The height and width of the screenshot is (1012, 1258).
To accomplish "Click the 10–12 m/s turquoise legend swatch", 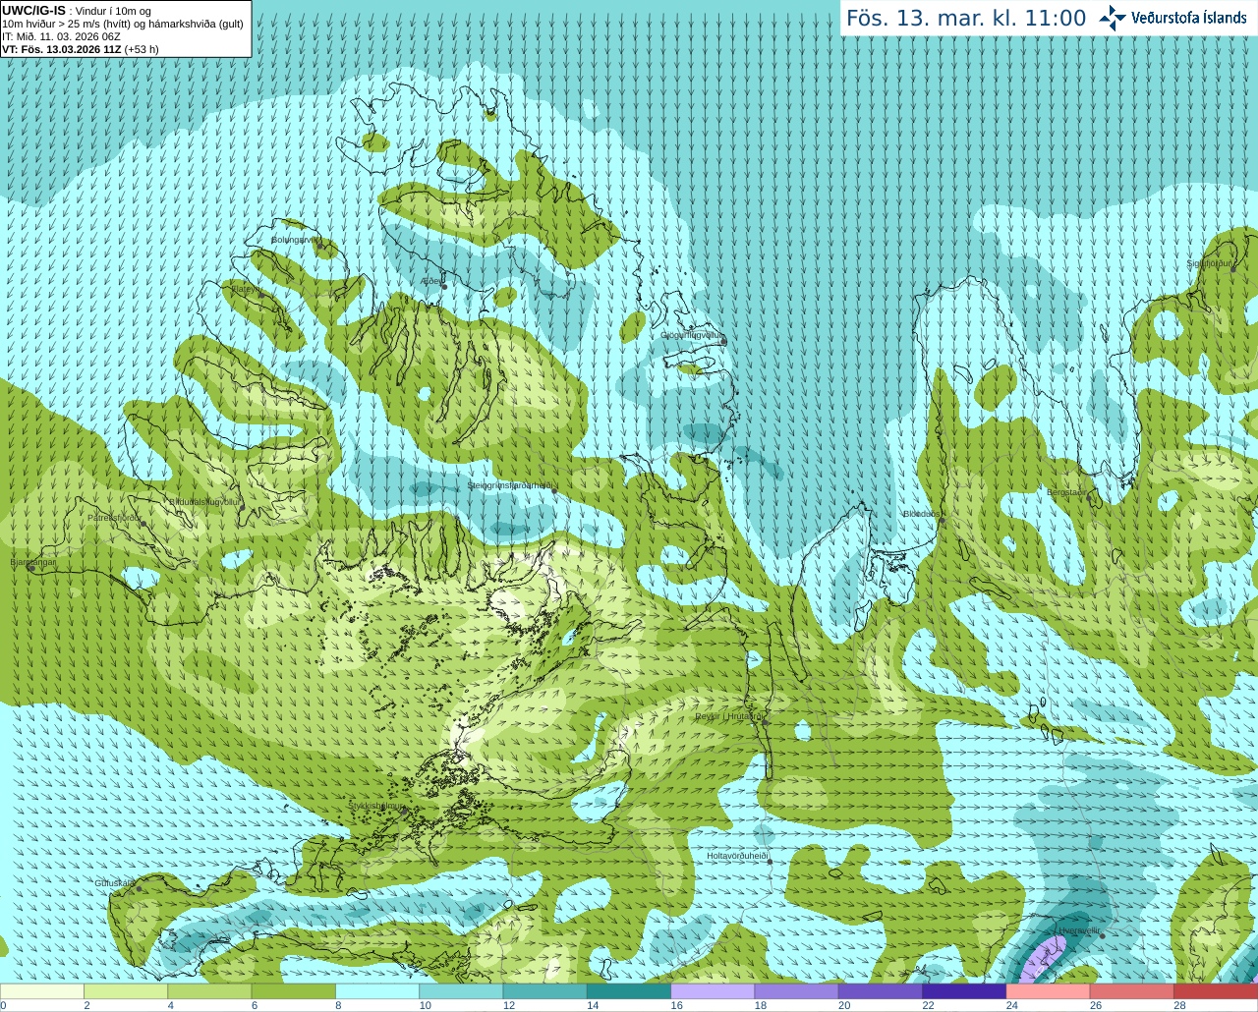I will coord(461,991).
